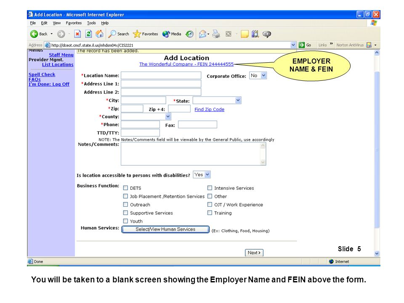Open the disabilities accessible Yes dropdown
This screenshot has height=303, width=404.
coord(202,174)
